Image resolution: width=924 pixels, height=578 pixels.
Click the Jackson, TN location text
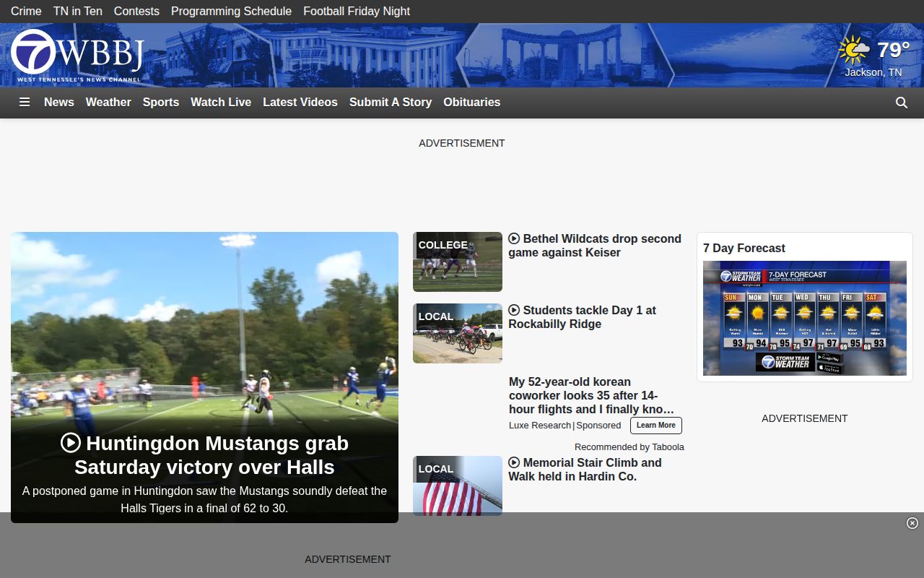[873, 72]
